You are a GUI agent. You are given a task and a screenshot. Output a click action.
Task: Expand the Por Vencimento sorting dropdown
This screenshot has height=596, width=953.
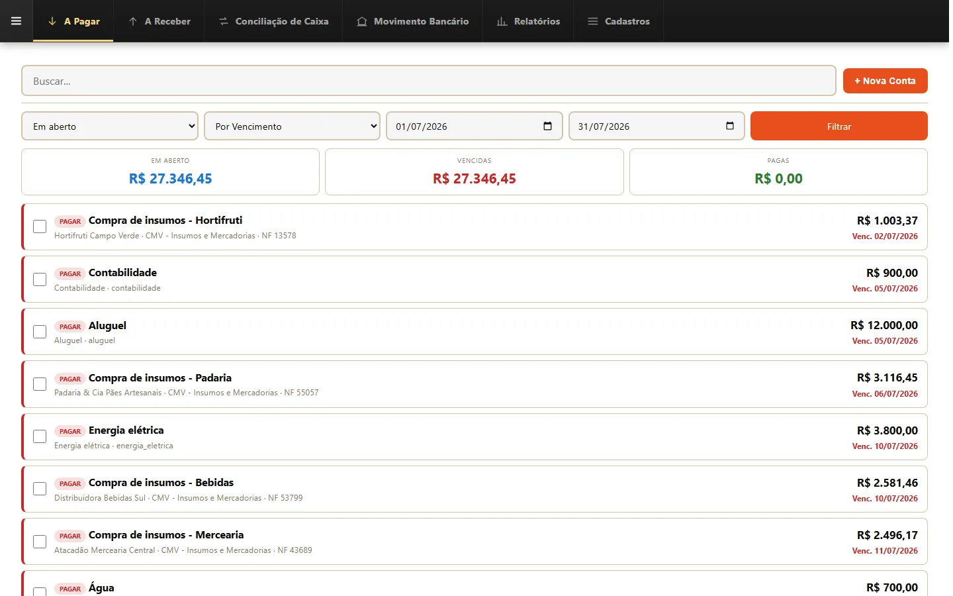tap(292, 126)
